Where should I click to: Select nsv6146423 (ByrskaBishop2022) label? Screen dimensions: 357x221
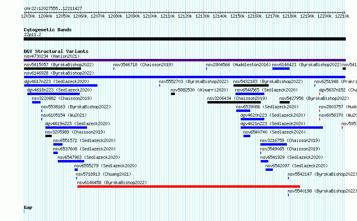[307, 65]
